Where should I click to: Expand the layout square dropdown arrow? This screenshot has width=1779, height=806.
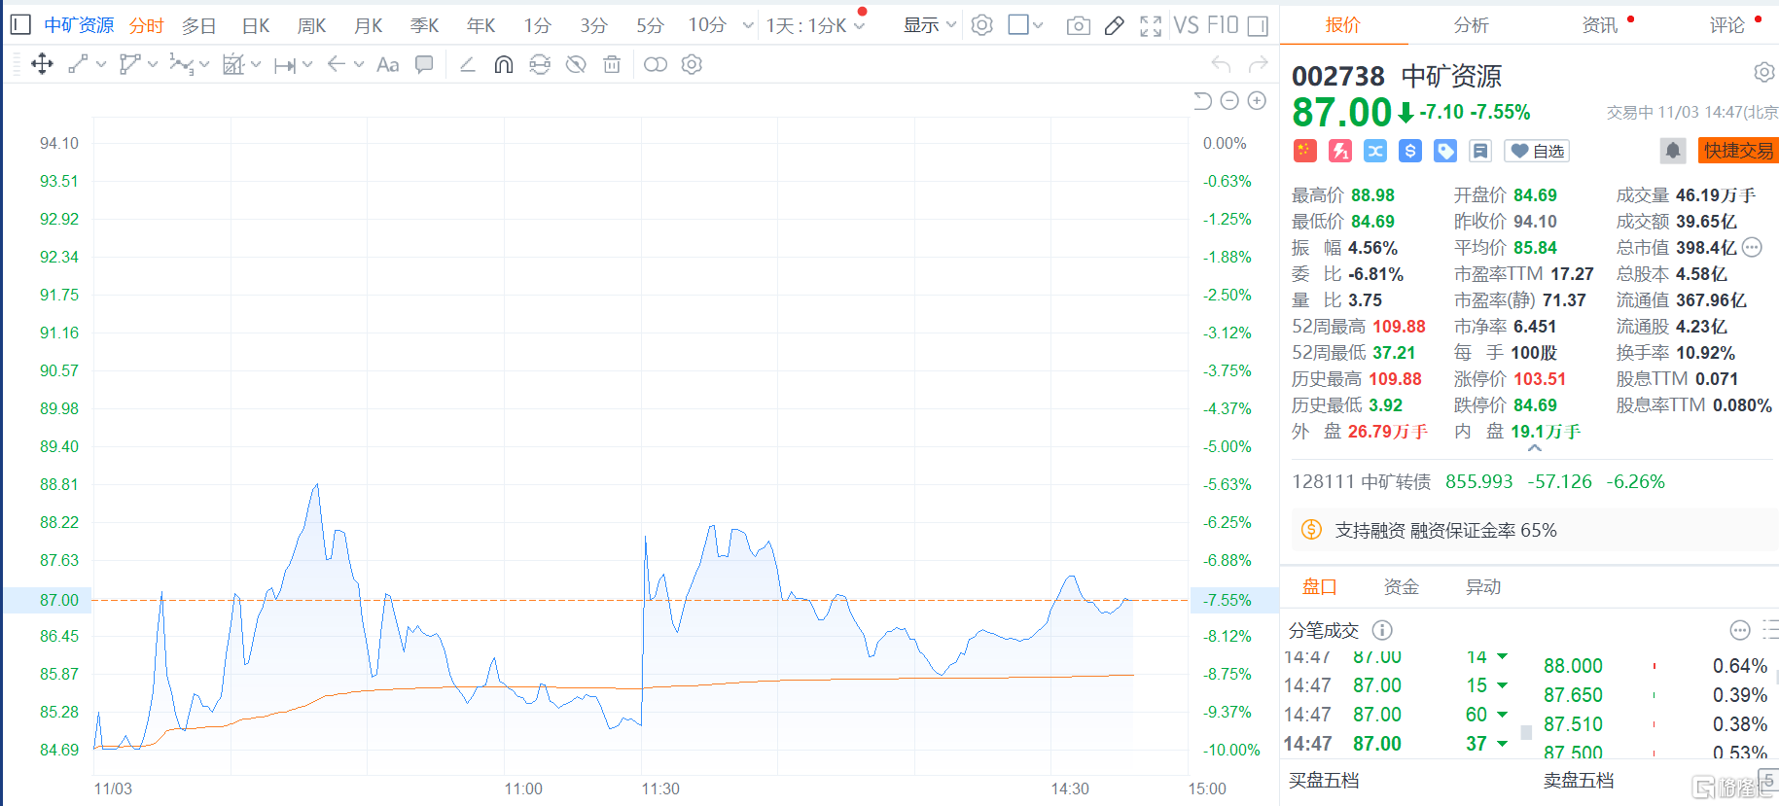pos(1038,25)
